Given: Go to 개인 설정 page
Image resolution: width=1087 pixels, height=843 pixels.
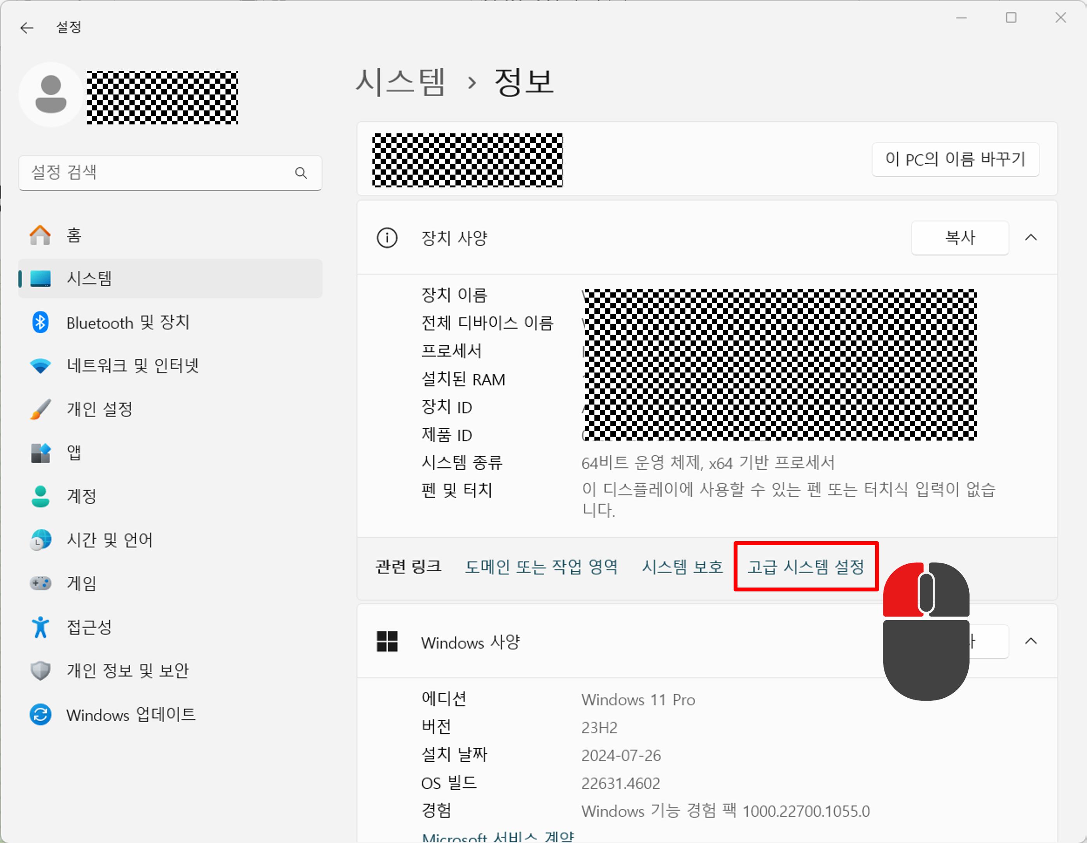Looking at the screenshot, I should pos(170,409).
